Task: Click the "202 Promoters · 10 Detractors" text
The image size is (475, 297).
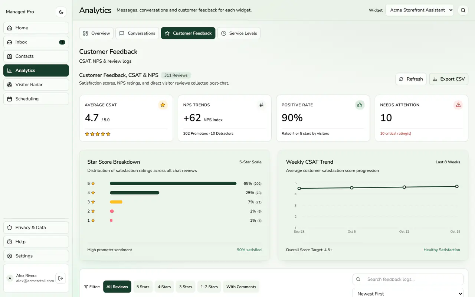Action: click(x=208, y=133)
